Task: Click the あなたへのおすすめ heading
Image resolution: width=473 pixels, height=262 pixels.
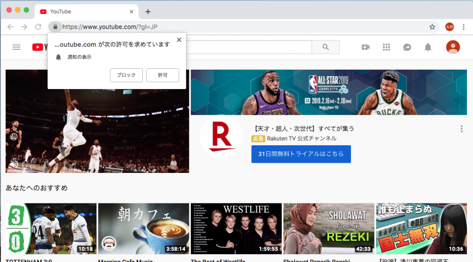Action: [x=36, y=188]
